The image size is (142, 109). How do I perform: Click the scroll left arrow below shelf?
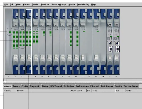point(5,80)
